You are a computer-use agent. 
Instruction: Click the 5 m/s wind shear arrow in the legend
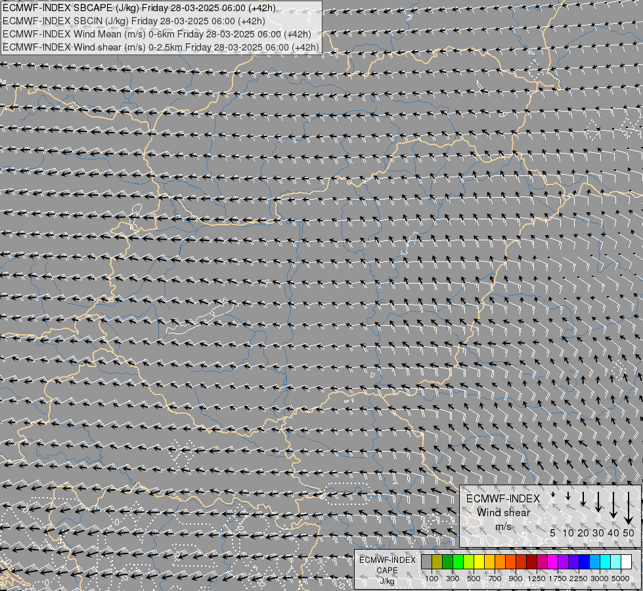[x=553, y=494]
